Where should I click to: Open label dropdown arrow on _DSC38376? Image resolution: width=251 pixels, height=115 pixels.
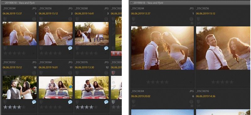tap(106, 107)
